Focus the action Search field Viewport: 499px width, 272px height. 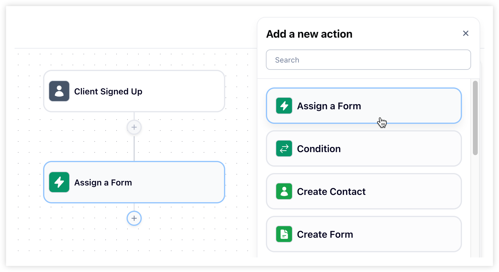(368, 60)
